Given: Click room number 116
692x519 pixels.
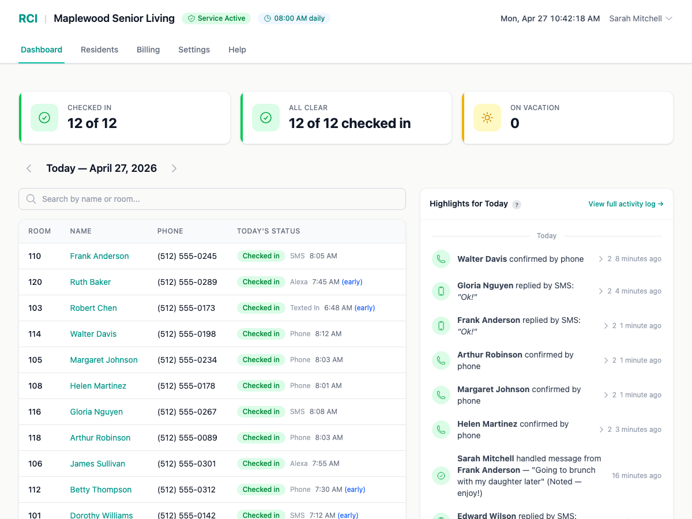Looking at the screenshot, I should [x=35, y=412].
